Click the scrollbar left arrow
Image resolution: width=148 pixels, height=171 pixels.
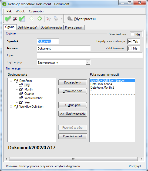pyautogui.click(x=6, y=159)
